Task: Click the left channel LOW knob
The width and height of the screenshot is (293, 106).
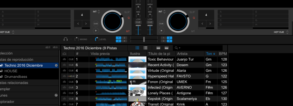Action: (x=138, y=16)
